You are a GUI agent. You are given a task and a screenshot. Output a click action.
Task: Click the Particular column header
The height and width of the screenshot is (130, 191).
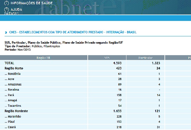[x=145, y=58]
